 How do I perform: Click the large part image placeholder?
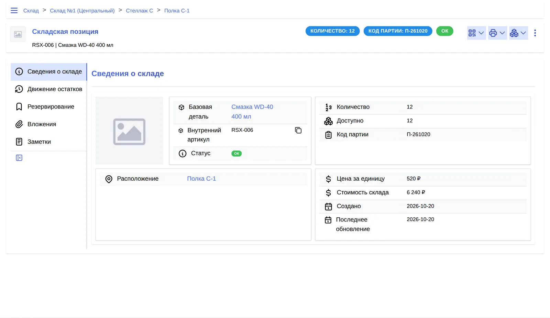tap(129, 131)
